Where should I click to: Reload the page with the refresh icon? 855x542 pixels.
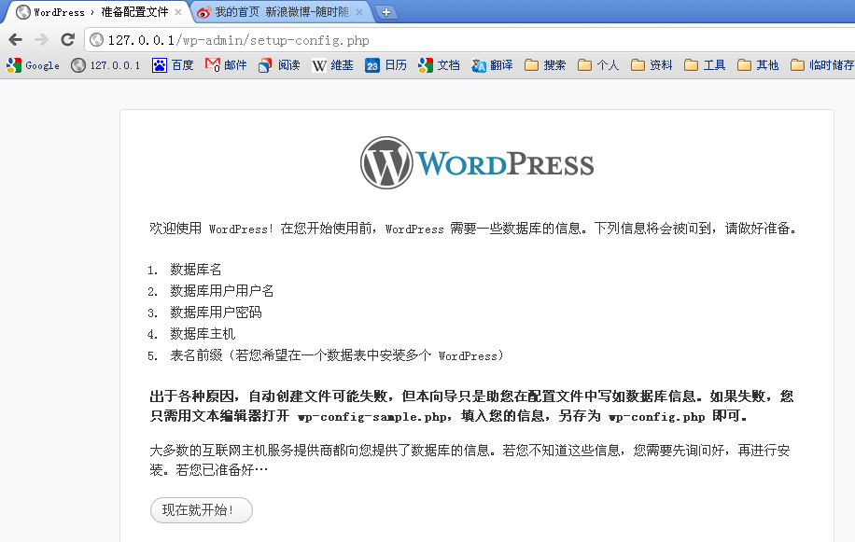point(67,39)
